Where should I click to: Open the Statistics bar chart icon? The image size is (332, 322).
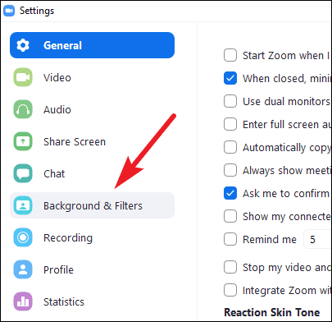(x=23, y=301)
